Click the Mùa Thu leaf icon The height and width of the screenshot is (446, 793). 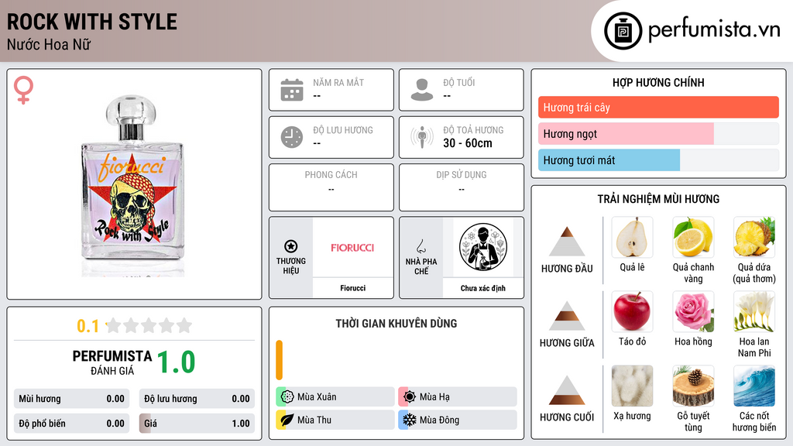287,420
